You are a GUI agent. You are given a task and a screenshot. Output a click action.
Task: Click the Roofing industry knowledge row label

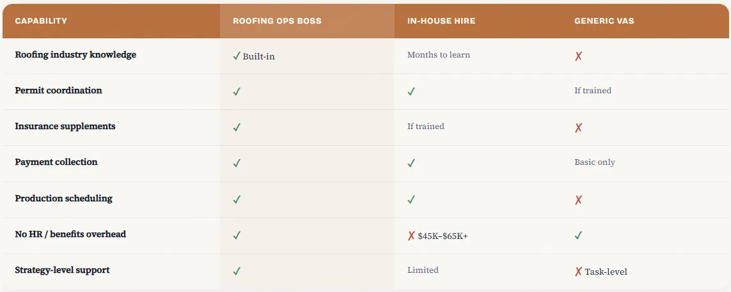[75, 54]
